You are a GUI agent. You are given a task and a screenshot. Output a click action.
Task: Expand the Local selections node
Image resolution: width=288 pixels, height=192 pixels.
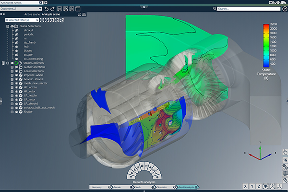12,71
